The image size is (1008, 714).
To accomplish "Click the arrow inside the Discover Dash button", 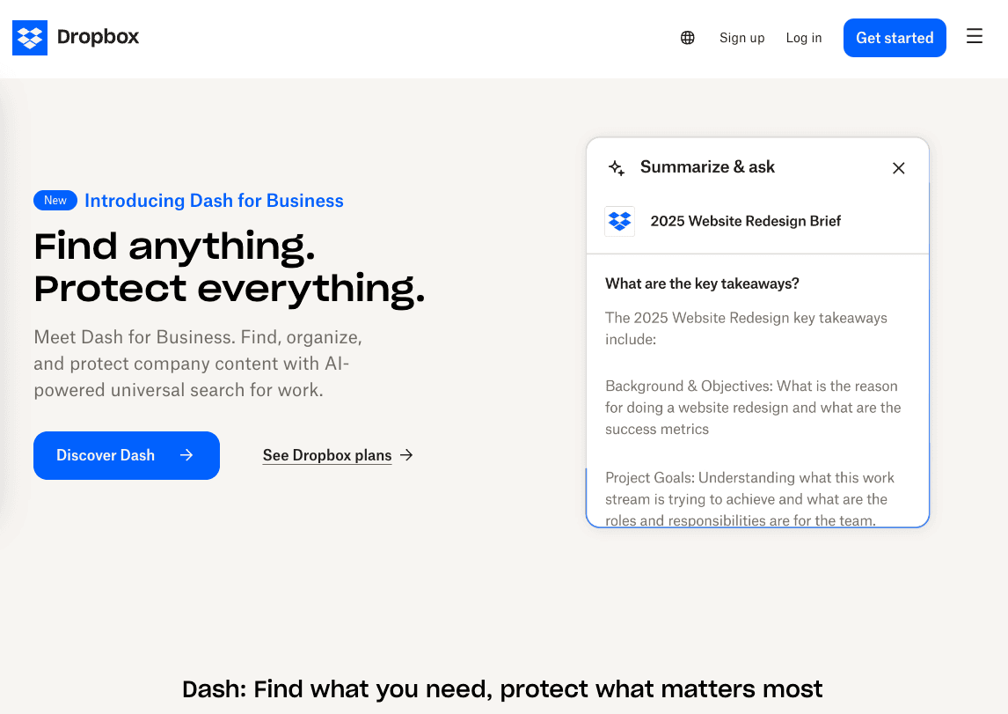I will tap(186, 455).
